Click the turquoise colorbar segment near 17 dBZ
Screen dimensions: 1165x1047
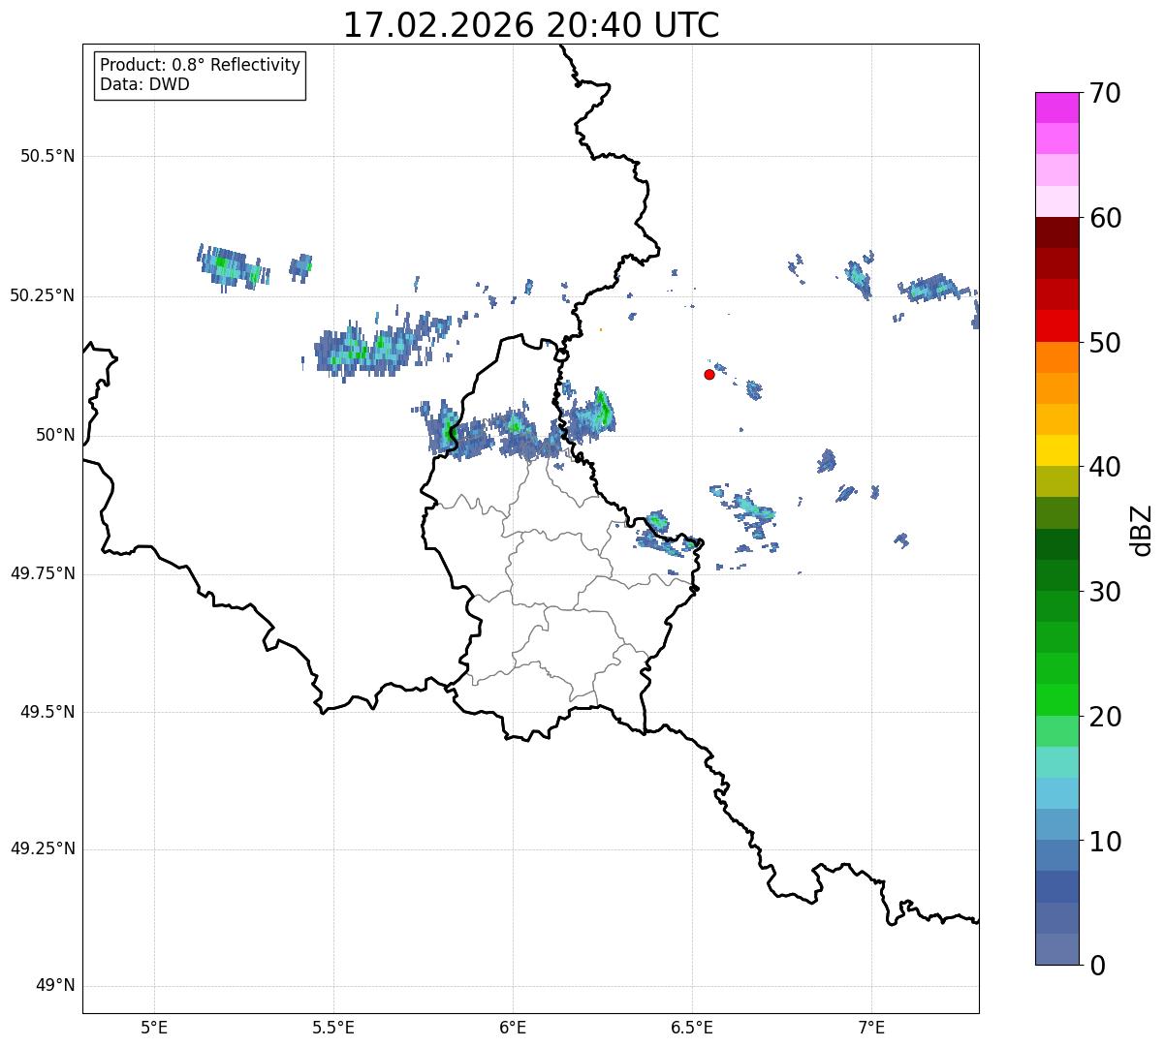coord(1056,762)
